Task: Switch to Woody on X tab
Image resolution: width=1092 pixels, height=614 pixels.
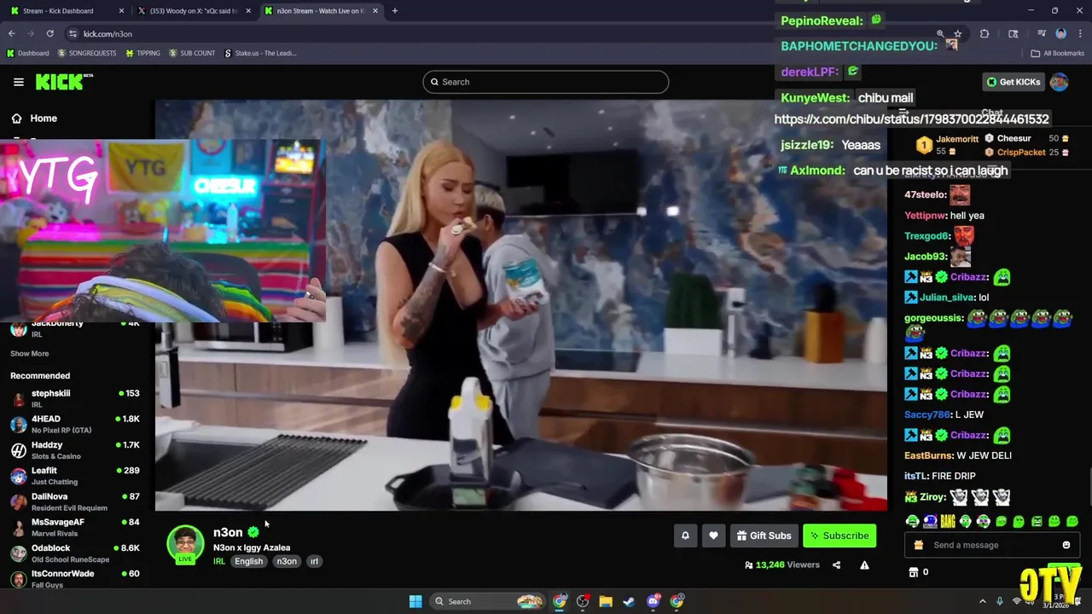Action: coord(194,11)
